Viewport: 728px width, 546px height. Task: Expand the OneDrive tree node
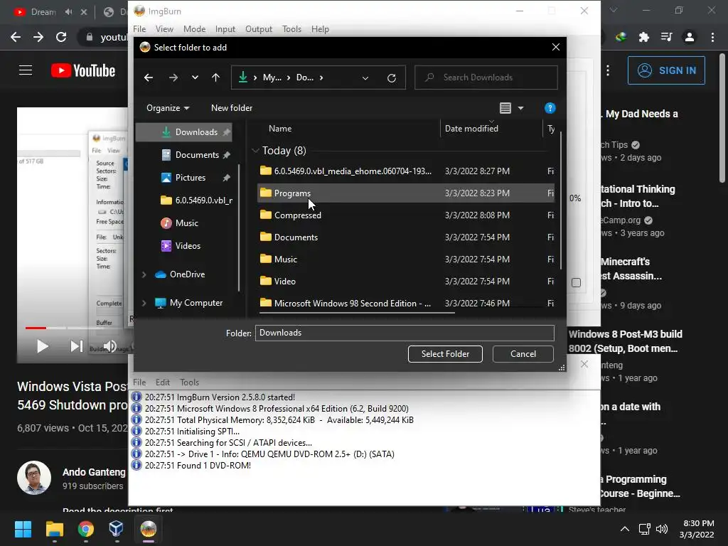pos(144,275)
